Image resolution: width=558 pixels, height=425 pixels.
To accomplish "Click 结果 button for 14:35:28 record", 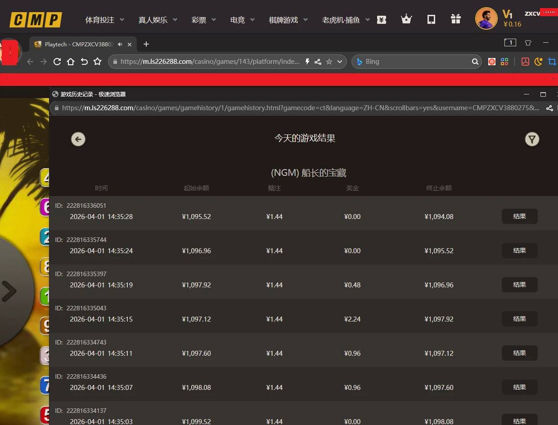I will click(519, 216).
